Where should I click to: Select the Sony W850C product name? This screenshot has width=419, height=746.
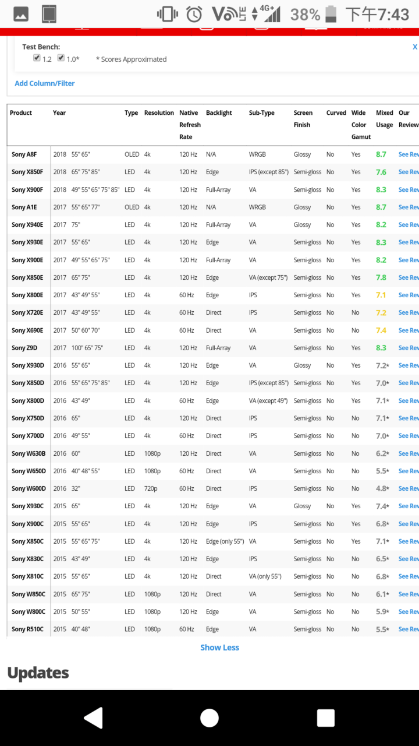point(29,594)
